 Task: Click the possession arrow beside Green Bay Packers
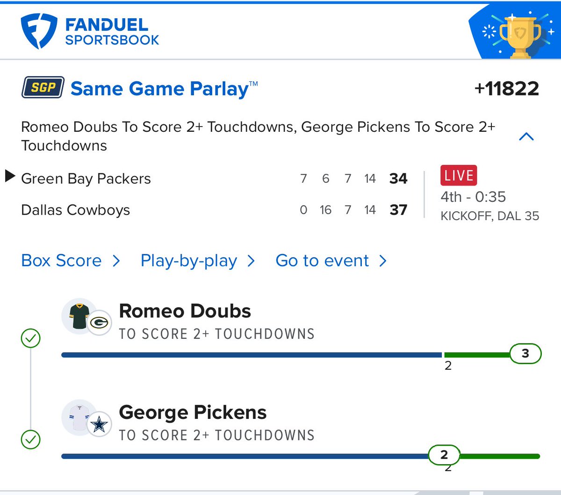click(x=10, y=176)
